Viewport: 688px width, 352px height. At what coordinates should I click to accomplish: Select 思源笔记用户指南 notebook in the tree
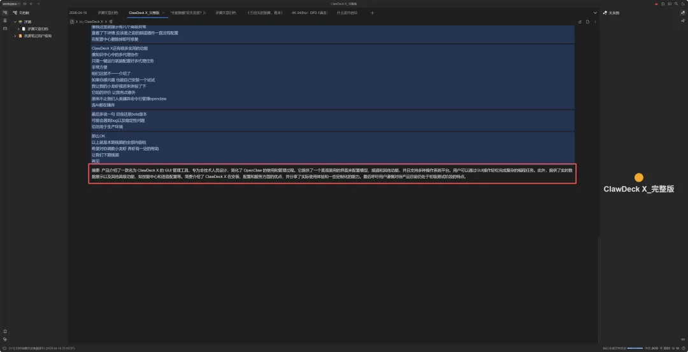[x=38, y=36]
